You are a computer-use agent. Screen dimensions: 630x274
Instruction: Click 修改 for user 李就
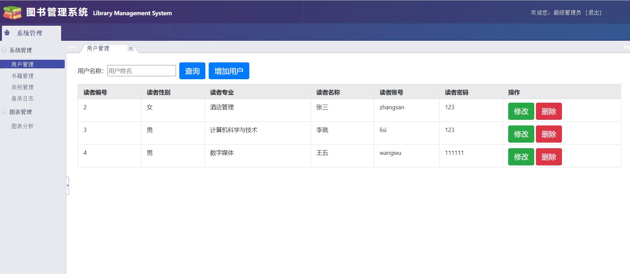(x=521, y=134)
